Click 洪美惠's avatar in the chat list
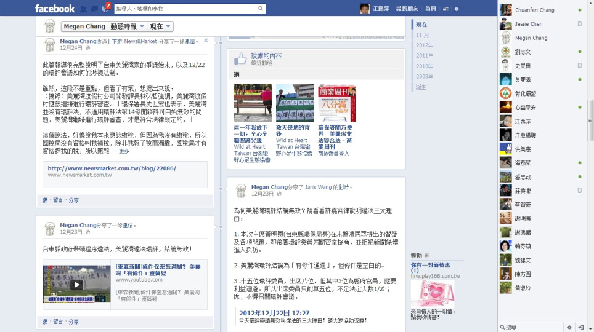594x332 pixels. 506,149
